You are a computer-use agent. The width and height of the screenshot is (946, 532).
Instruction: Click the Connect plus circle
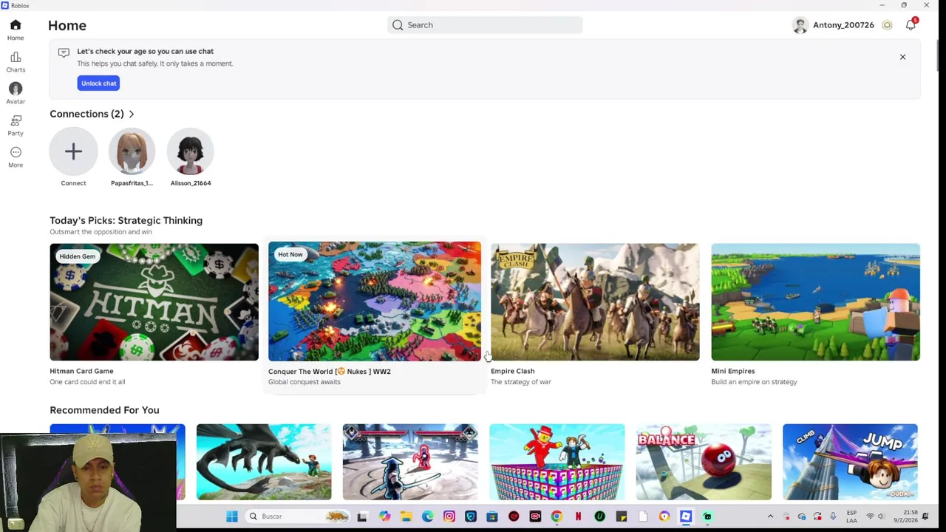(73, 151)
